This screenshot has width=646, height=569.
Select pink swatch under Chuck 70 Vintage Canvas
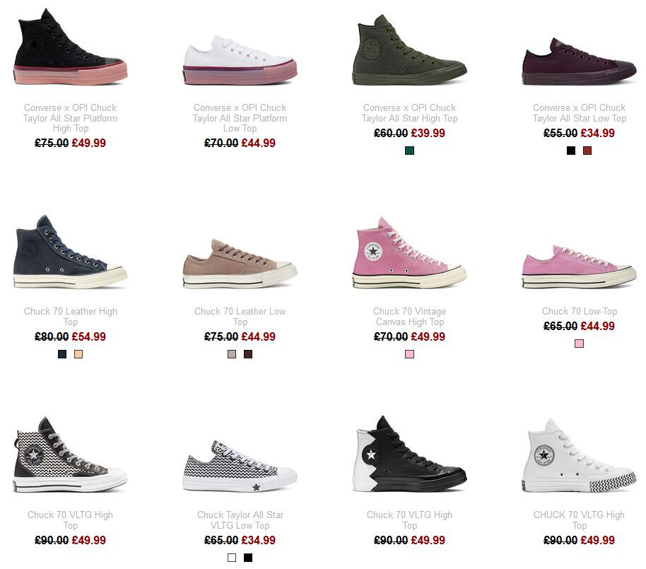[x=409, y=354]
